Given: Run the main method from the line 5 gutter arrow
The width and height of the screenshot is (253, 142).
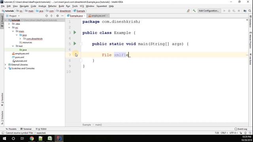Looking at the screenshot, I should click(x=75, y=43).
